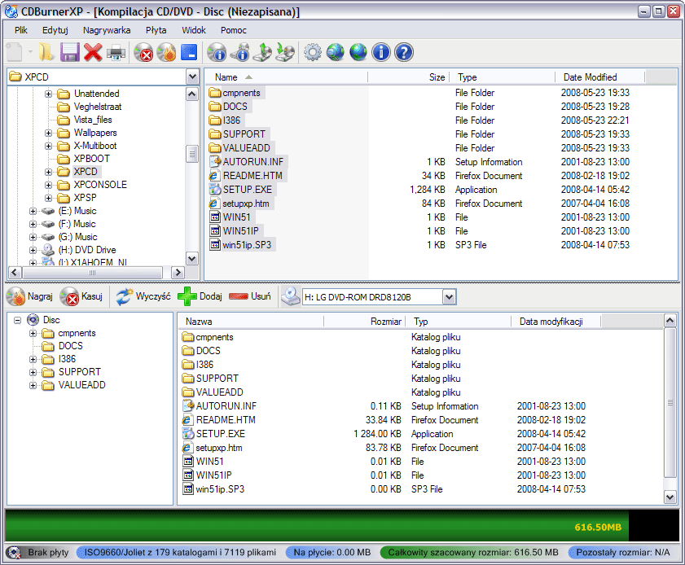Click the drive info toolbar icon
This screenshot has height=565, width=685.
(239, 52)
